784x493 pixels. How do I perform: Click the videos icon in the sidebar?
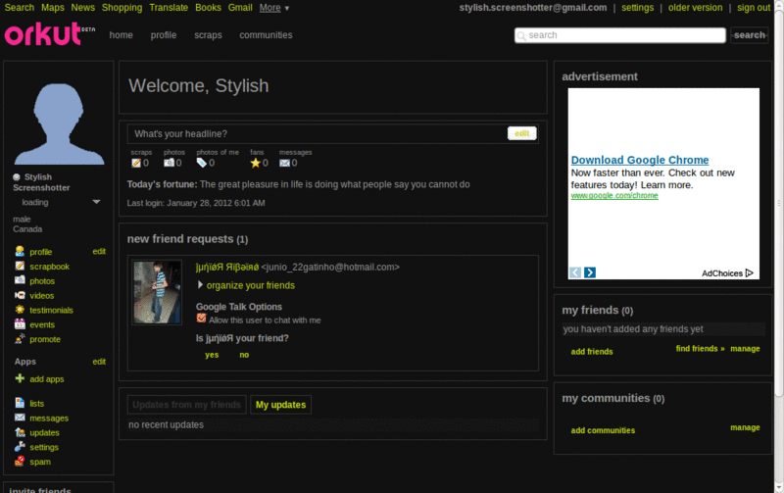pyautogui.click(x=20, y=295)
